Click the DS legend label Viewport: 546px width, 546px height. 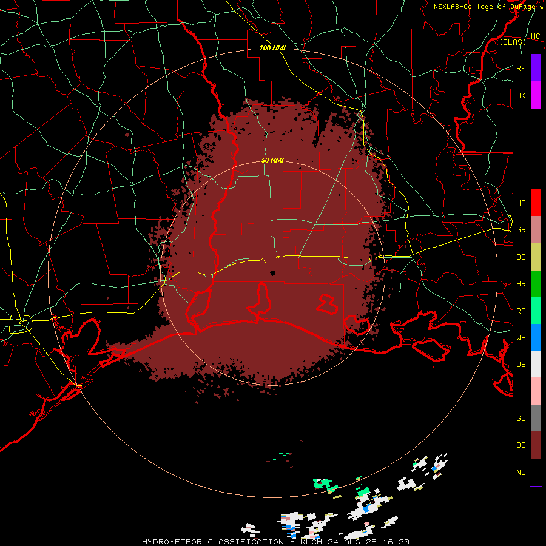pyautogui.click(x=521, y=364)
